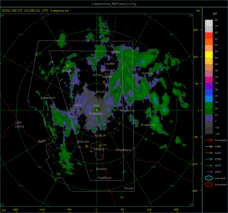Select the orange 111V arrow in legend
This screenshot has width=228, height=213.
pyautogui.click(x=209, y=153)
